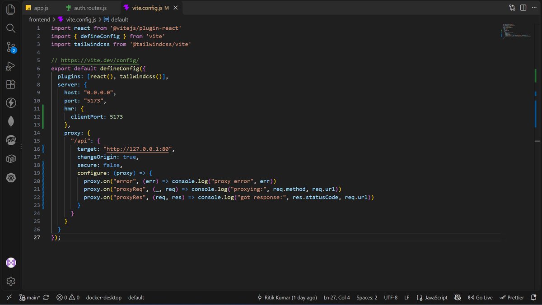Open the More Actions ellipsis menu
542x305 pixels.
tap(534, 8)
